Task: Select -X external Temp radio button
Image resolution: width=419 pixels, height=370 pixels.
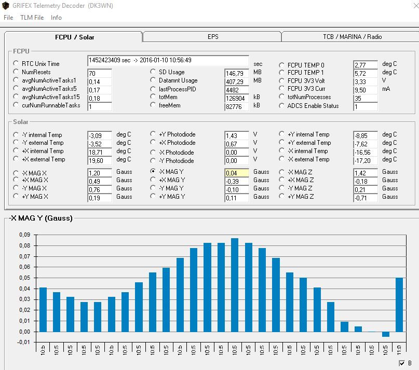Action: click(281, 159)
